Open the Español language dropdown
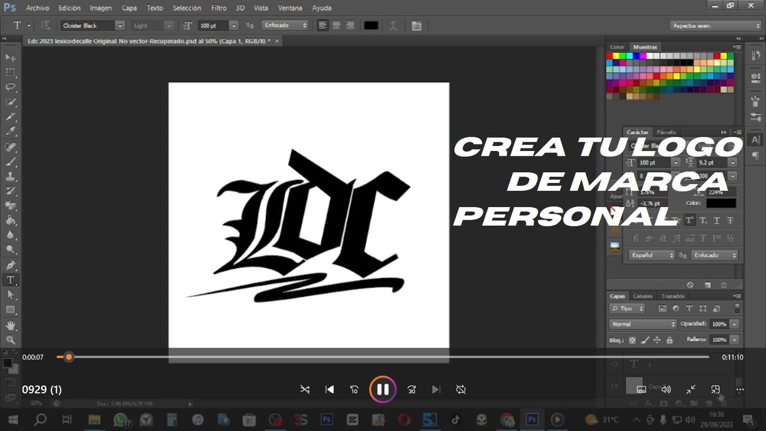766x431 pixels. 652,255
